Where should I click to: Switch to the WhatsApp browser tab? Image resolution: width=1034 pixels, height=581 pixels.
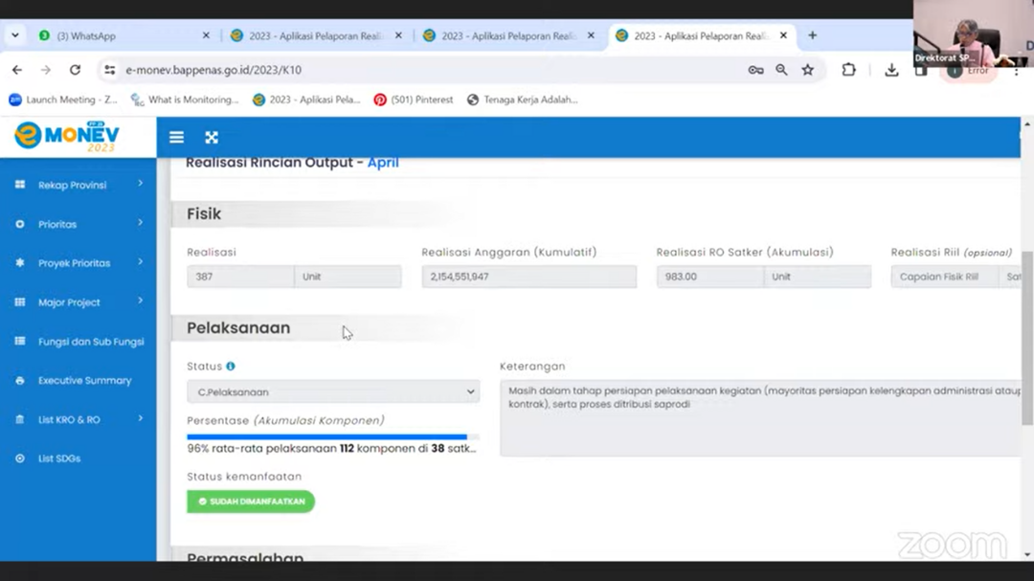pyautogui.click(x=120, y=35)
